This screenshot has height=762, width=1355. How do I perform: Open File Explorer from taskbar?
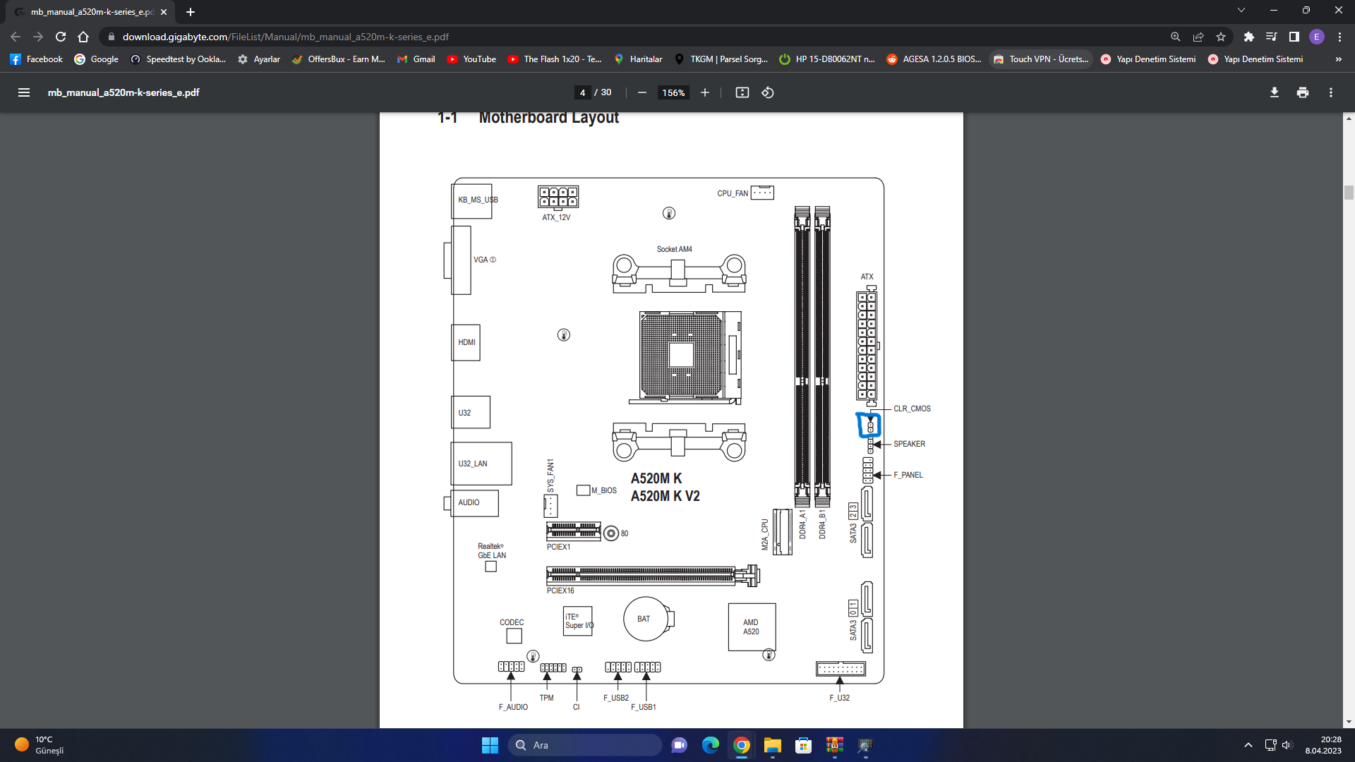[772, 745]
